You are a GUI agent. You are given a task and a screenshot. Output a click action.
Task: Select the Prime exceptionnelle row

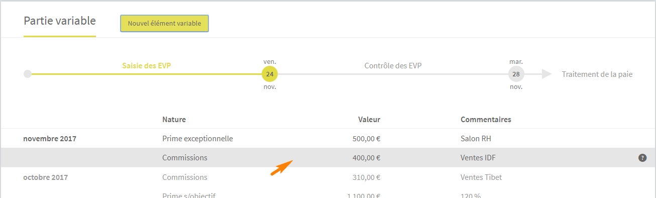(x=327, y=138)
